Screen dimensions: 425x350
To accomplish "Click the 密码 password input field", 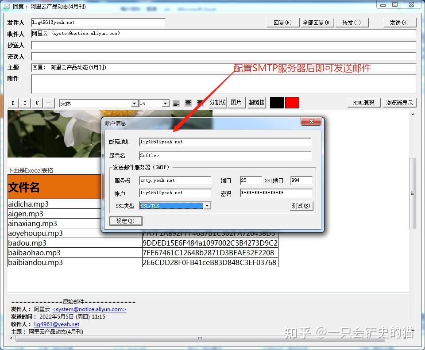I will [276, 193].
